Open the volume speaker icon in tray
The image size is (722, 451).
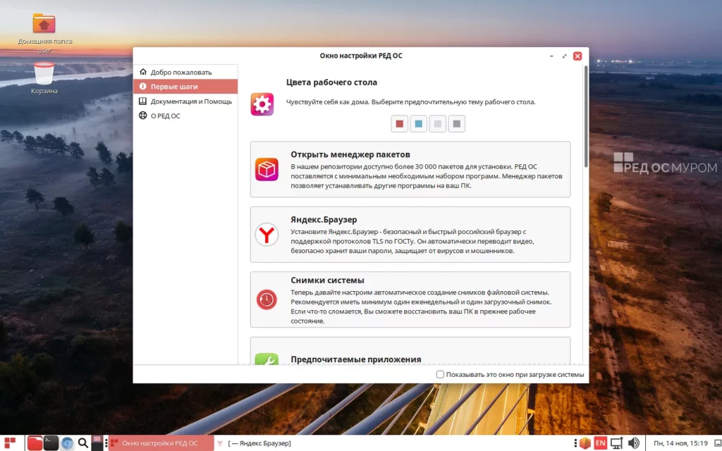[634, 443]
